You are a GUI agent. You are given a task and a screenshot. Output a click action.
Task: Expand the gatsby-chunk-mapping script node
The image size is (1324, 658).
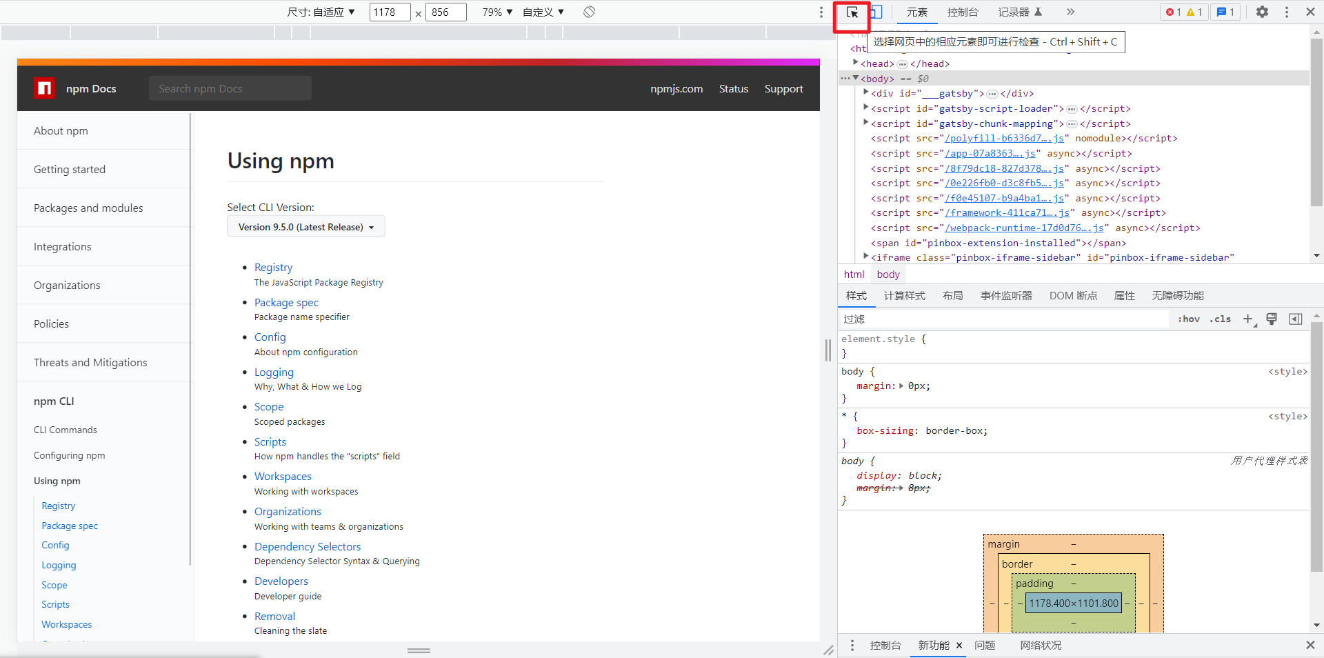[x=866, y=123]
